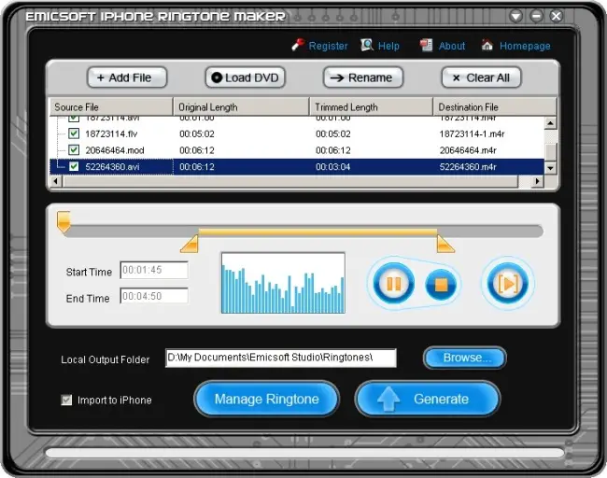Pause playback with the pause button
607x478 pixels.
click(394, 284)
